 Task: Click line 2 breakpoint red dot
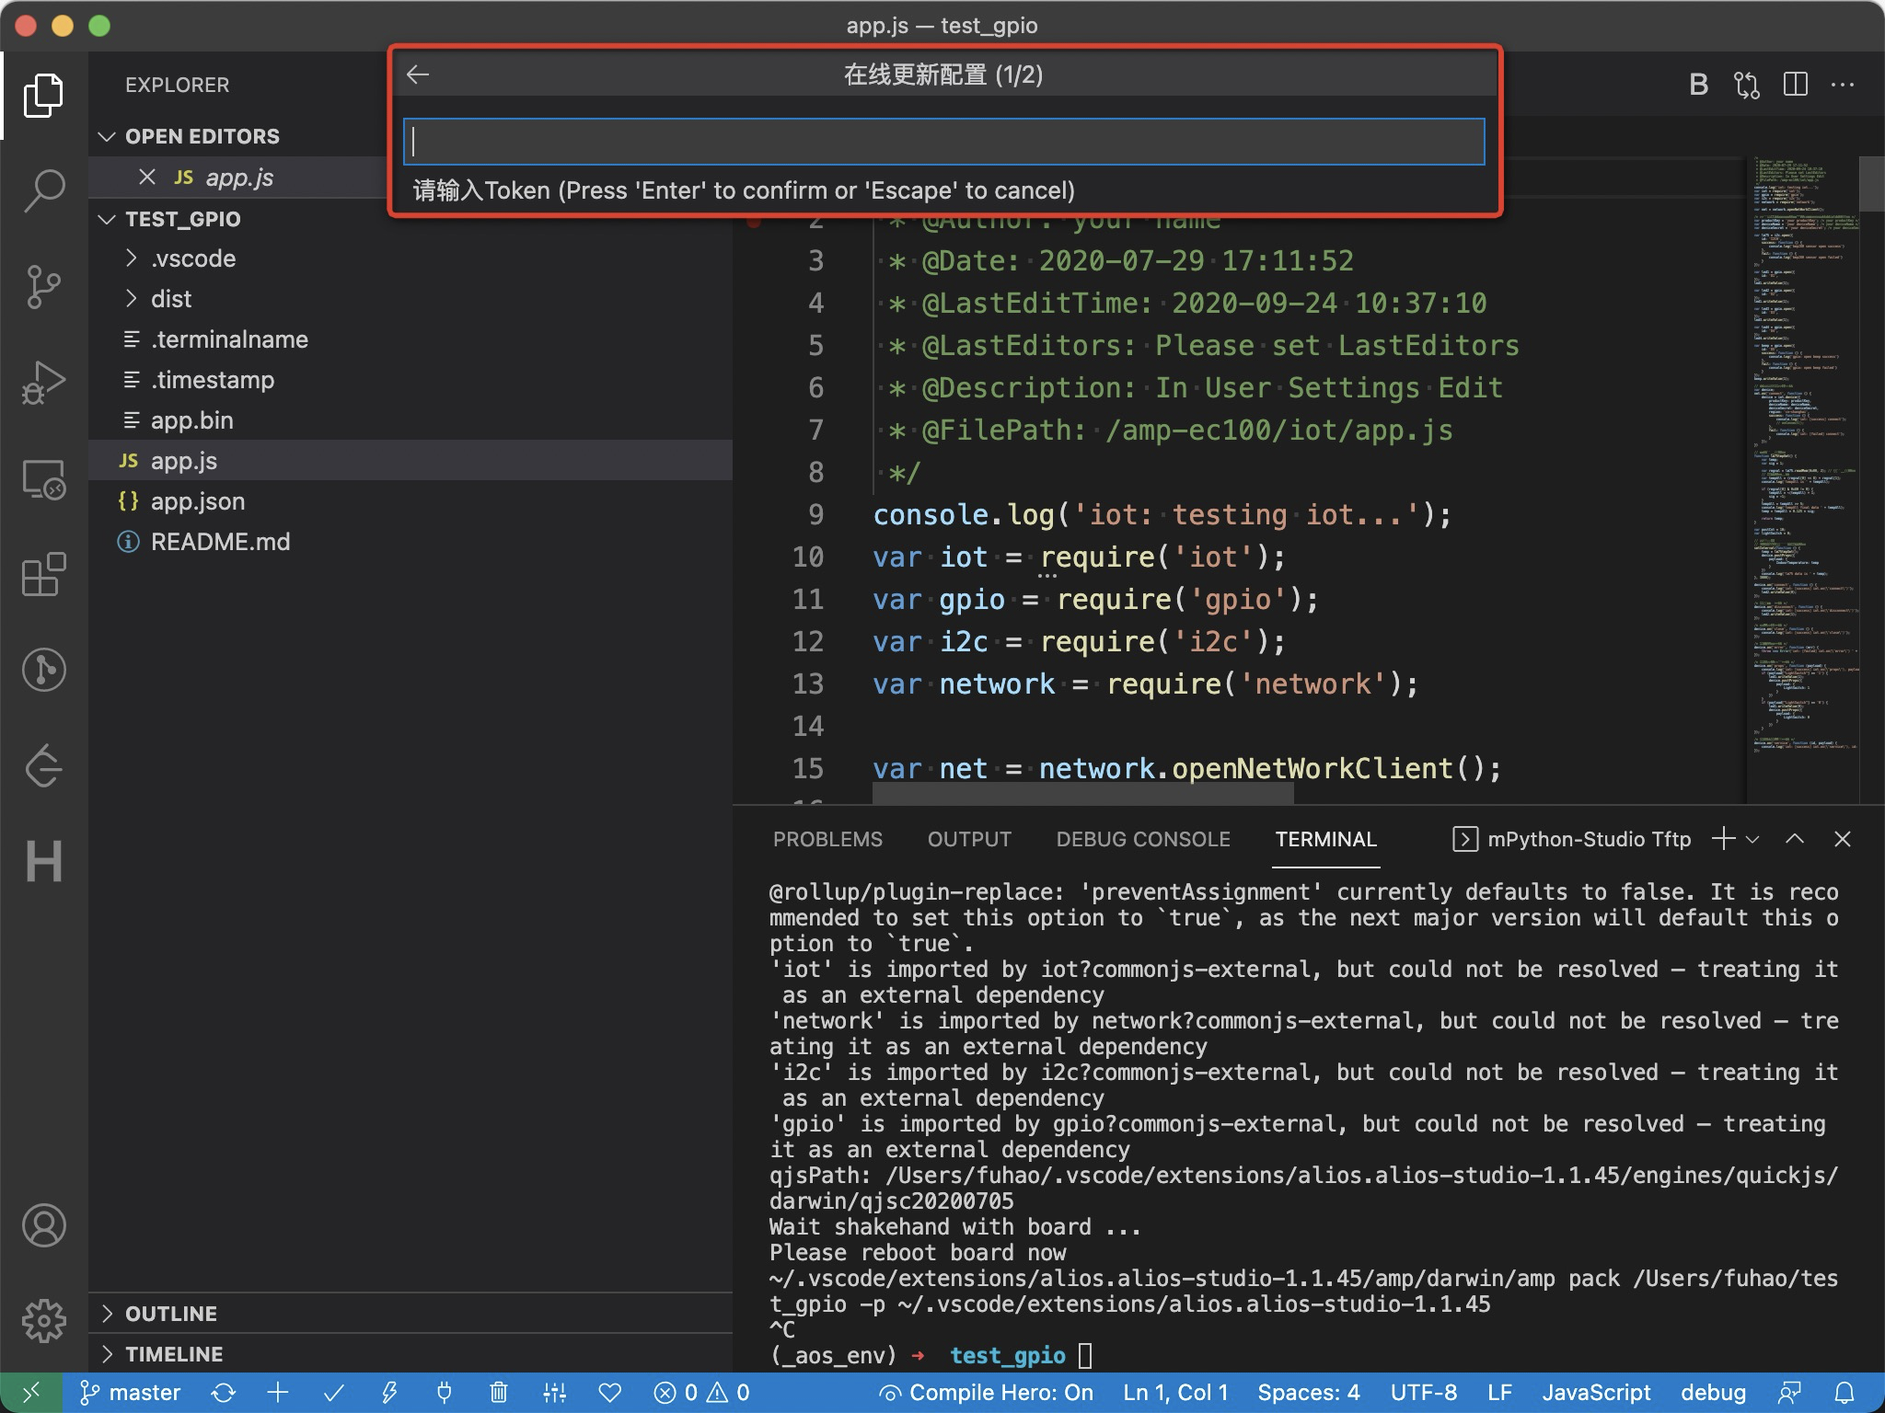coord(754,221)
